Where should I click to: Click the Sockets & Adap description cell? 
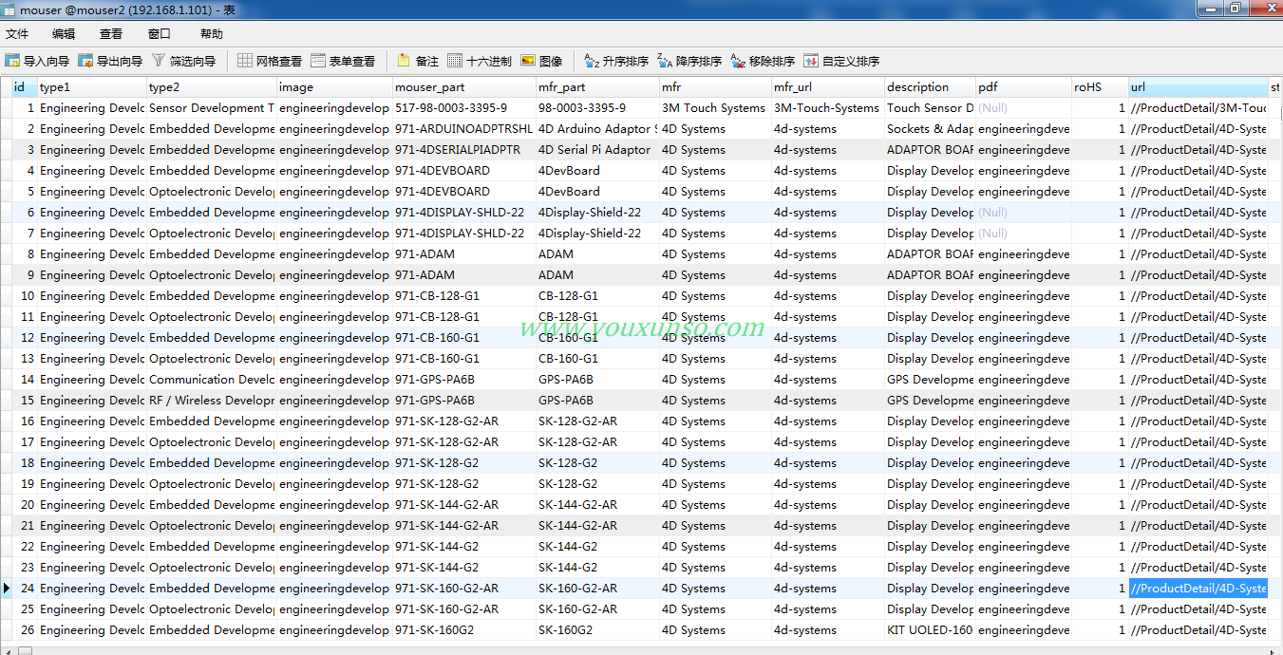(x=931, y=129)
